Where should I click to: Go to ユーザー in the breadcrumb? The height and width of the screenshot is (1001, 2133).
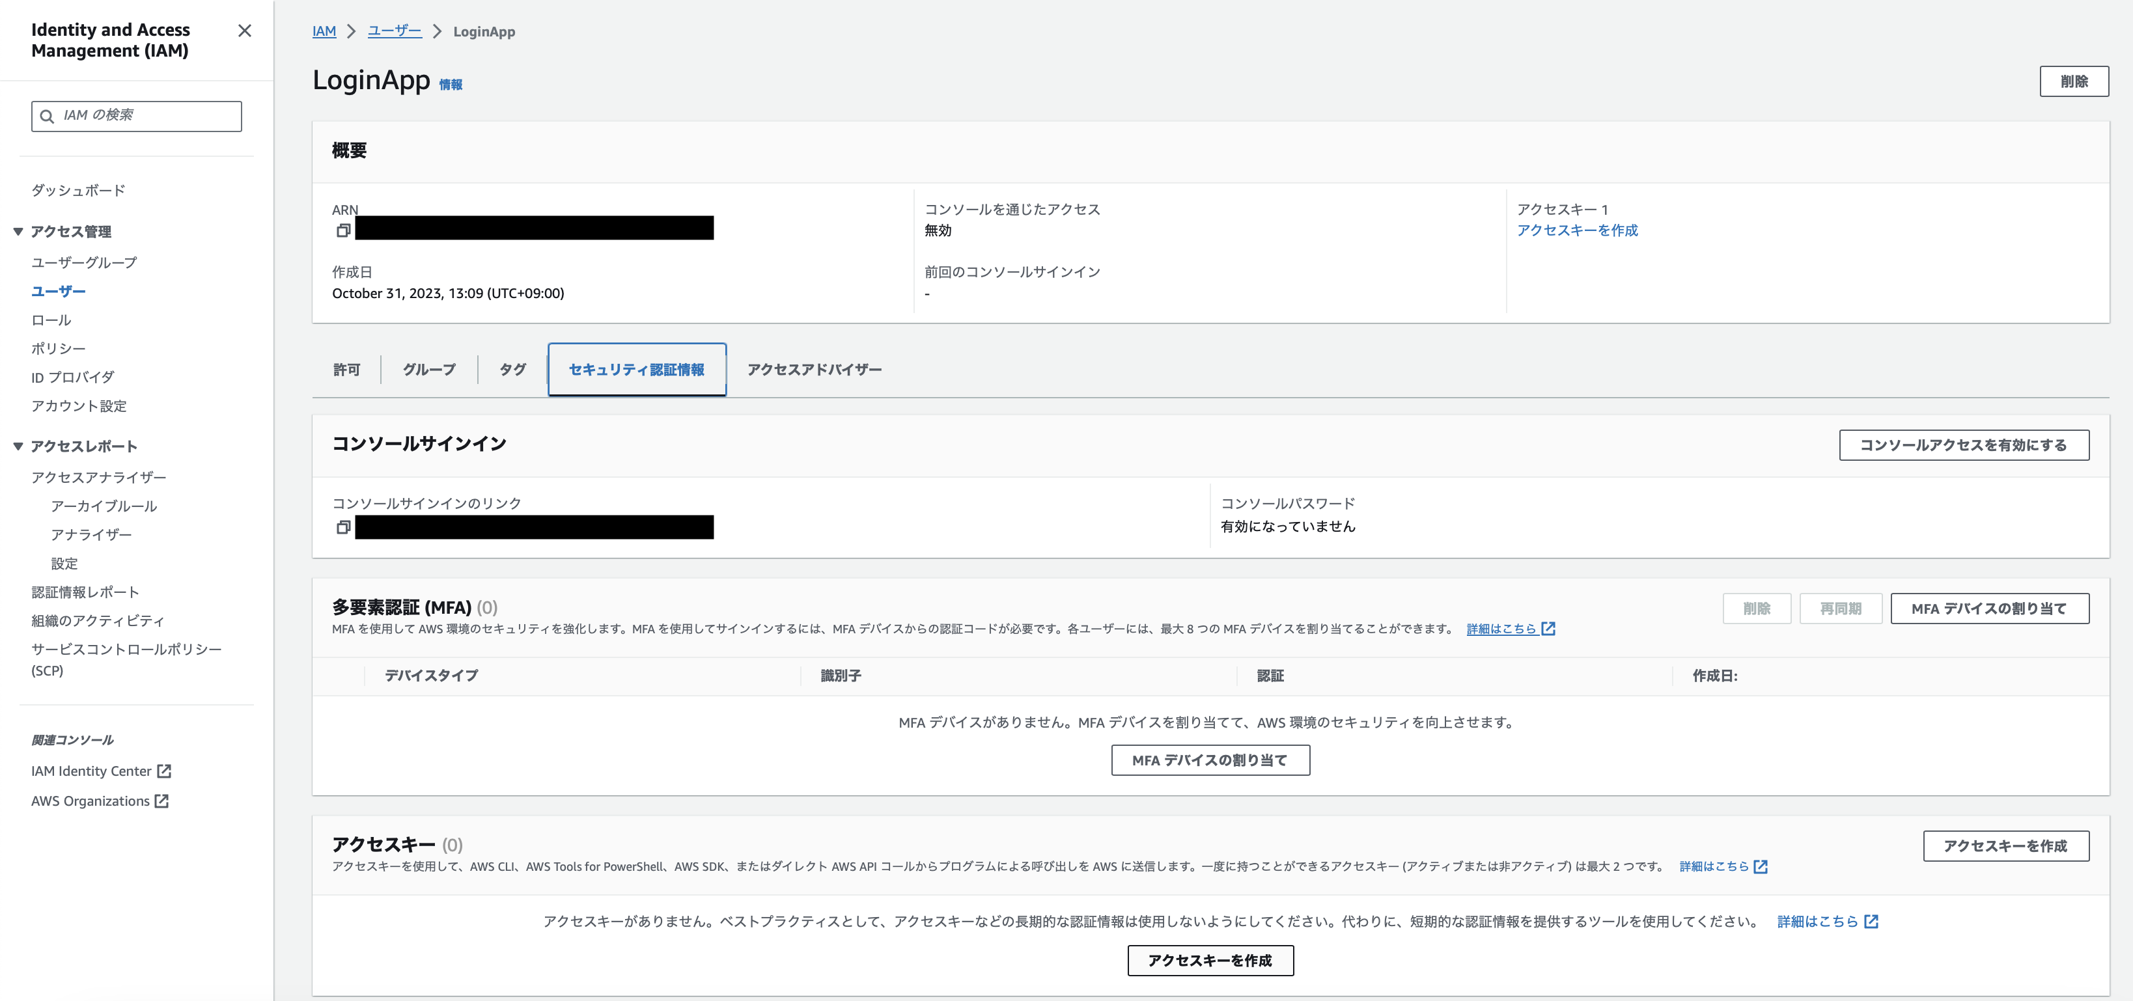[x=394, y=31]
